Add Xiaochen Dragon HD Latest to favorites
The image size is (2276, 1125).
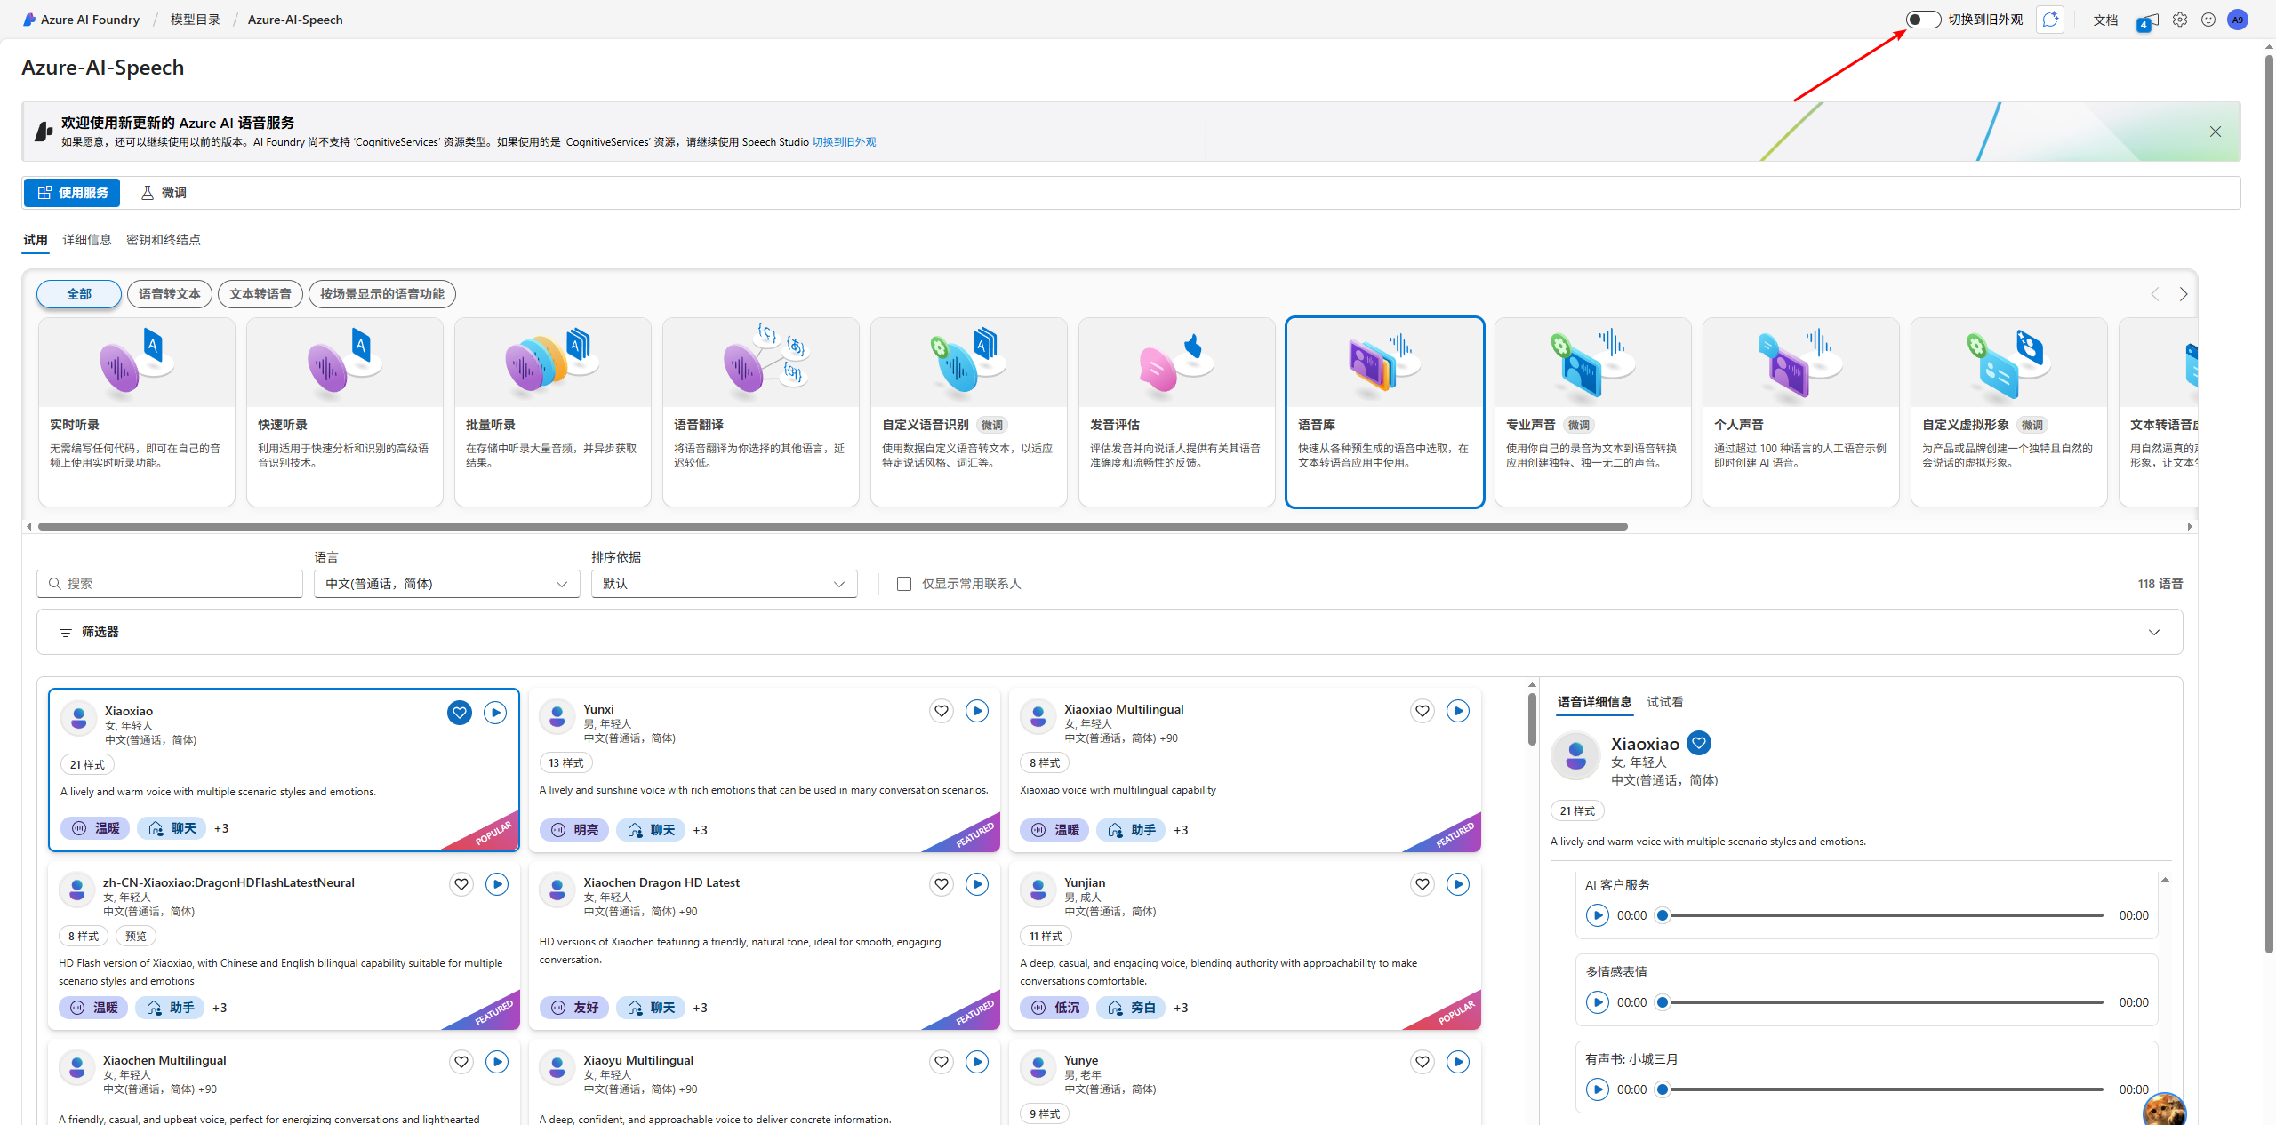click(941, 884)
